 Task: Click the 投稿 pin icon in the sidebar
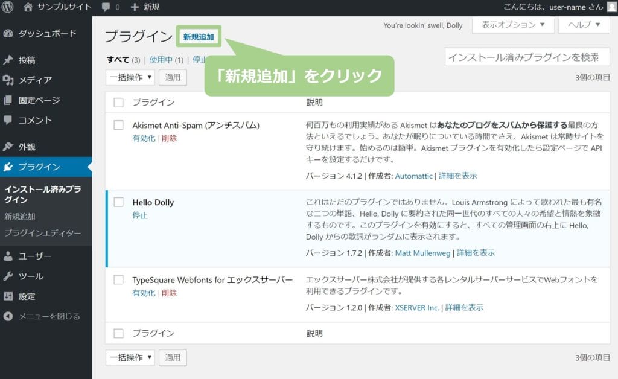[x=8, y=60]
